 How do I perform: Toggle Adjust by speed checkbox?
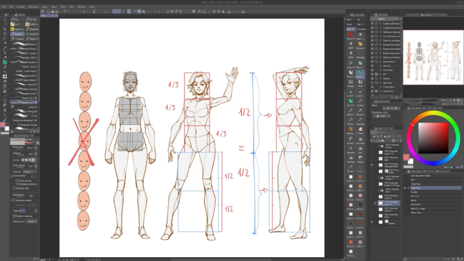[14, 200]
